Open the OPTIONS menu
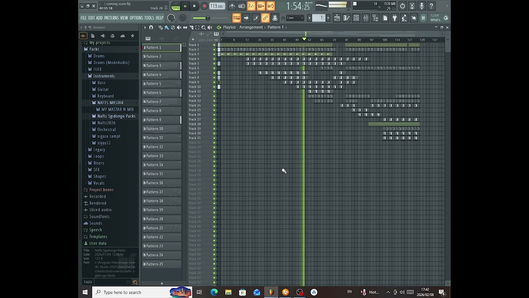This screenshot has height=298, width=529. (136, 18)
